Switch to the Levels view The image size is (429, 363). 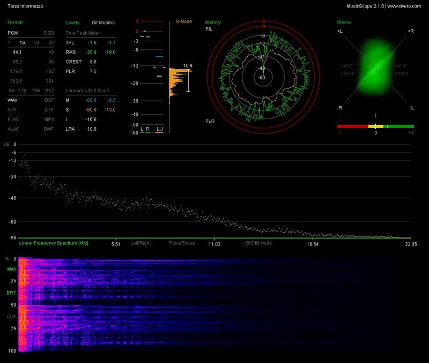pos(72,23)
